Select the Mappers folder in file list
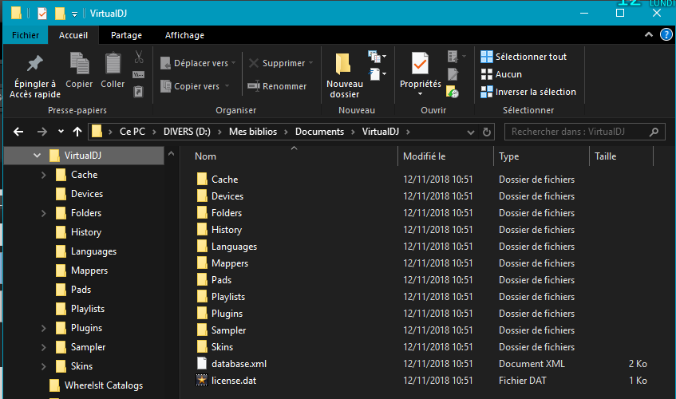Screen dimensions: 676x399 [x=230, y=263]
